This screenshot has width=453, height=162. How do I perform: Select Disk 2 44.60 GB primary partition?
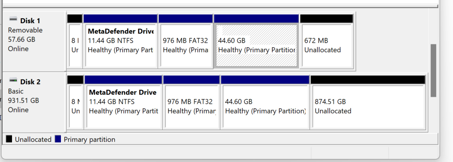265,102
